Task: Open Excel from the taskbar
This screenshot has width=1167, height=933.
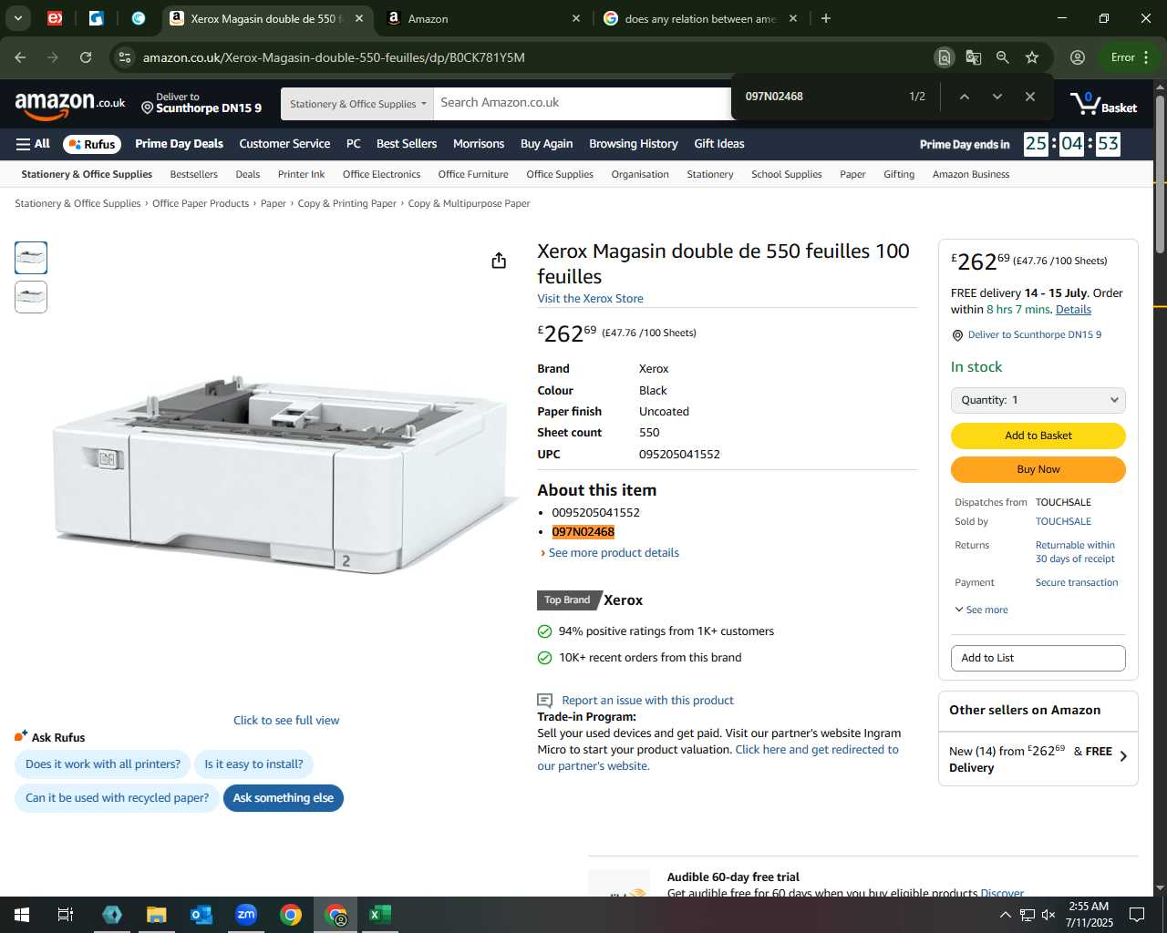Action: 380,915
